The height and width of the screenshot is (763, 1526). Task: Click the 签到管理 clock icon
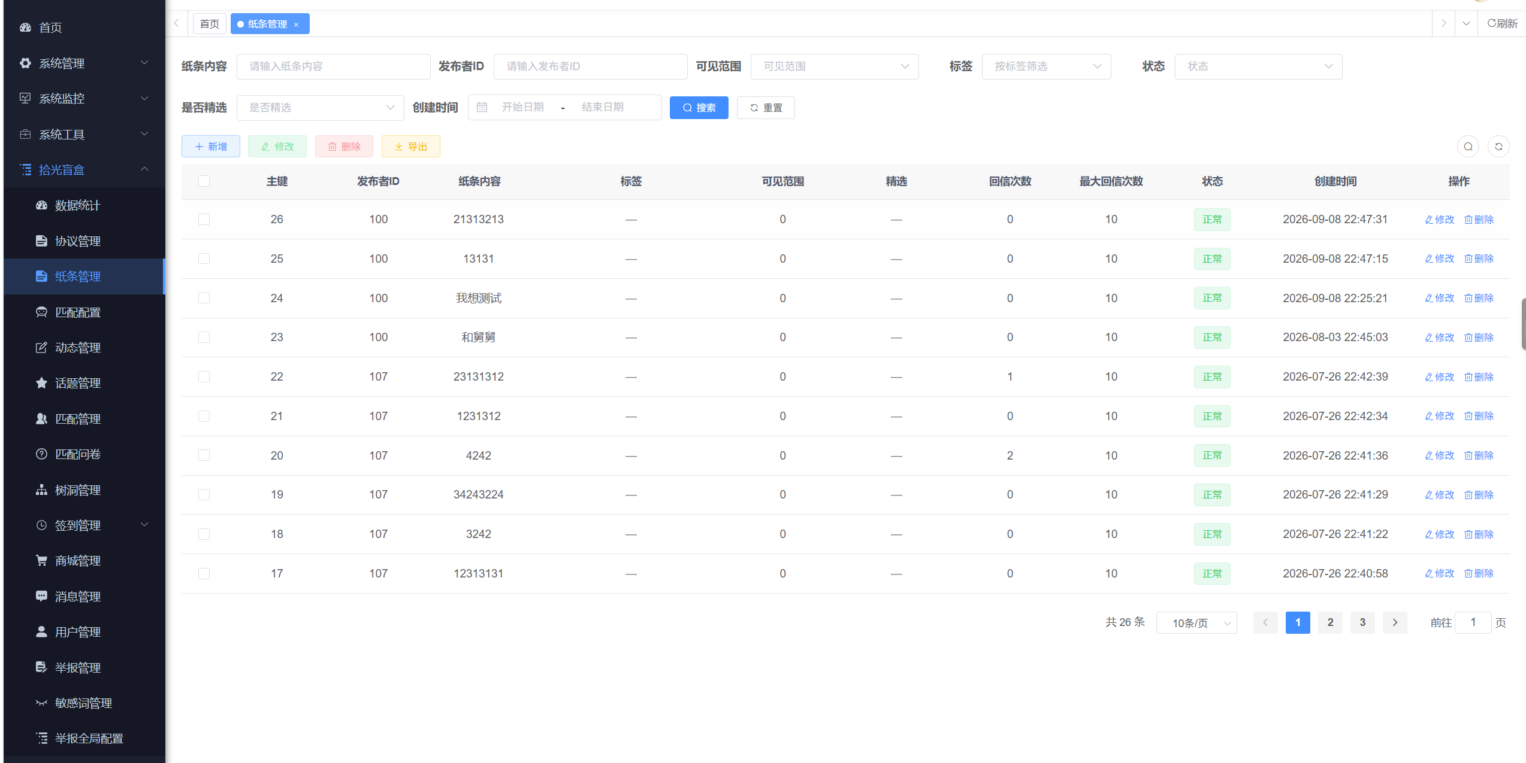(x=41, y=525)
